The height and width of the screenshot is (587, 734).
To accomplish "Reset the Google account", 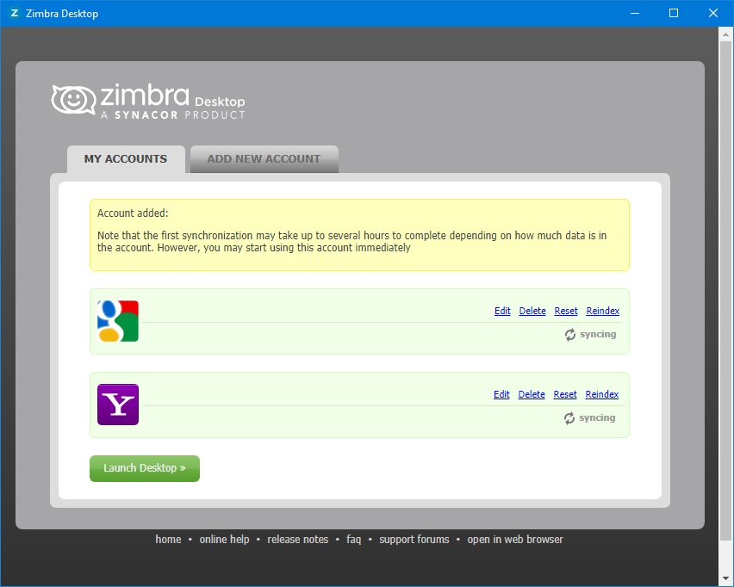I will coord(566,311).
